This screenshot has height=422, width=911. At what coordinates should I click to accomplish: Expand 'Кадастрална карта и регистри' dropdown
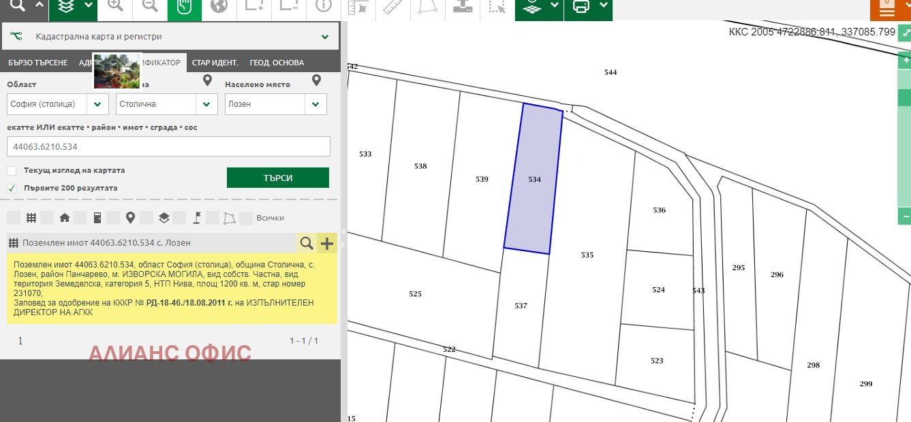click(325, 37)
